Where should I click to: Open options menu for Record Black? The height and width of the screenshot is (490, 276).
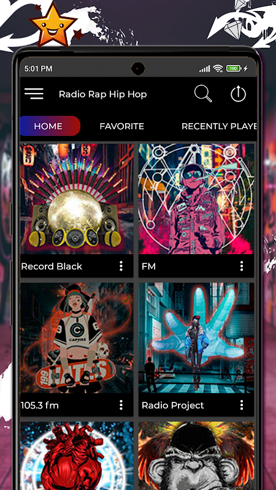click(x=121, y=266)
